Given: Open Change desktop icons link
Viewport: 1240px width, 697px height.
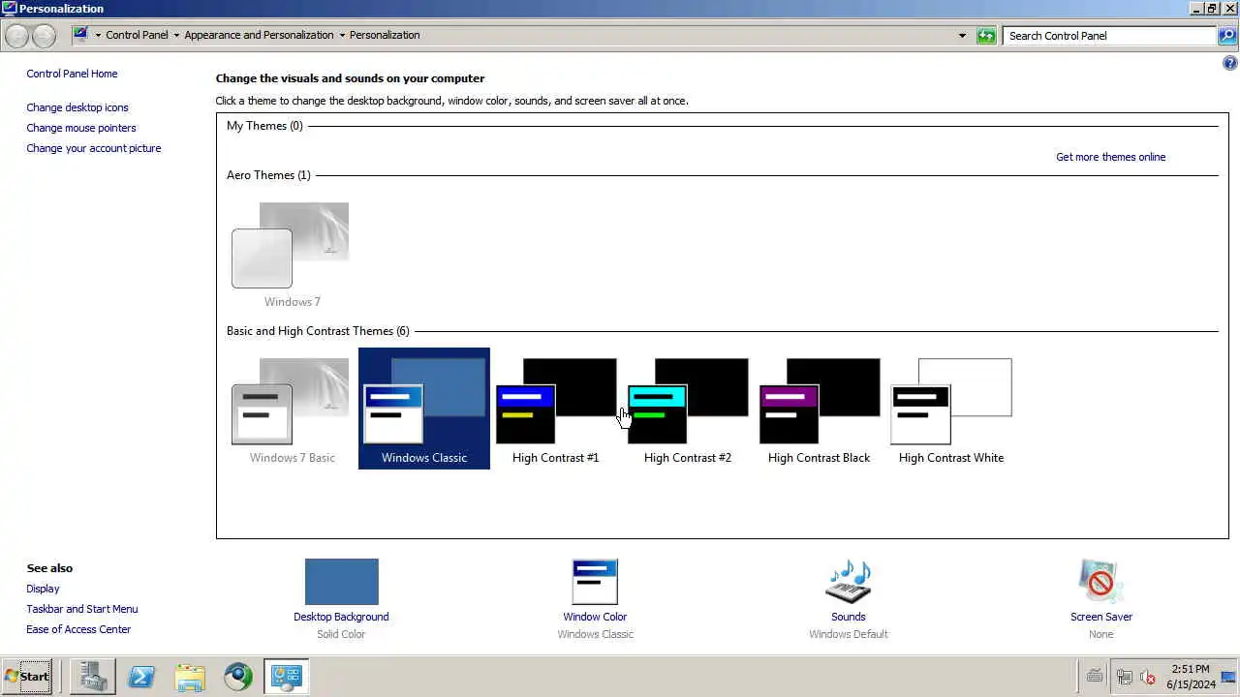Looking at the screenshot, I should [x=77, y=107].
